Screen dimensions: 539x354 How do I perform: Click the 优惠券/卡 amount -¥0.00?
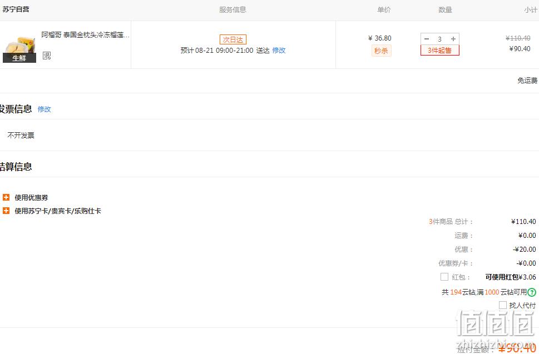point(526,263)
